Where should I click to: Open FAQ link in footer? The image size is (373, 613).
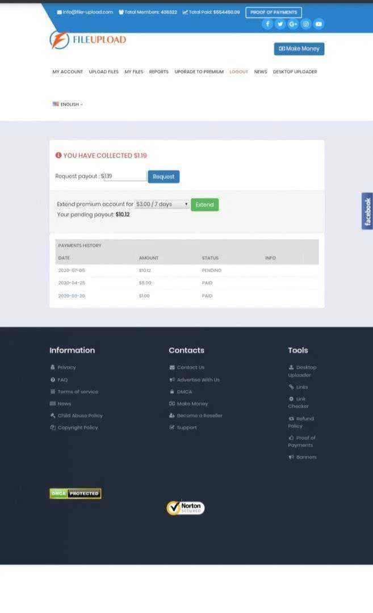59,380
